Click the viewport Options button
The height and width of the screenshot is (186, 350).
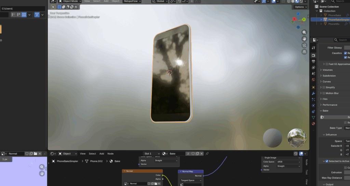pos(300,7)
